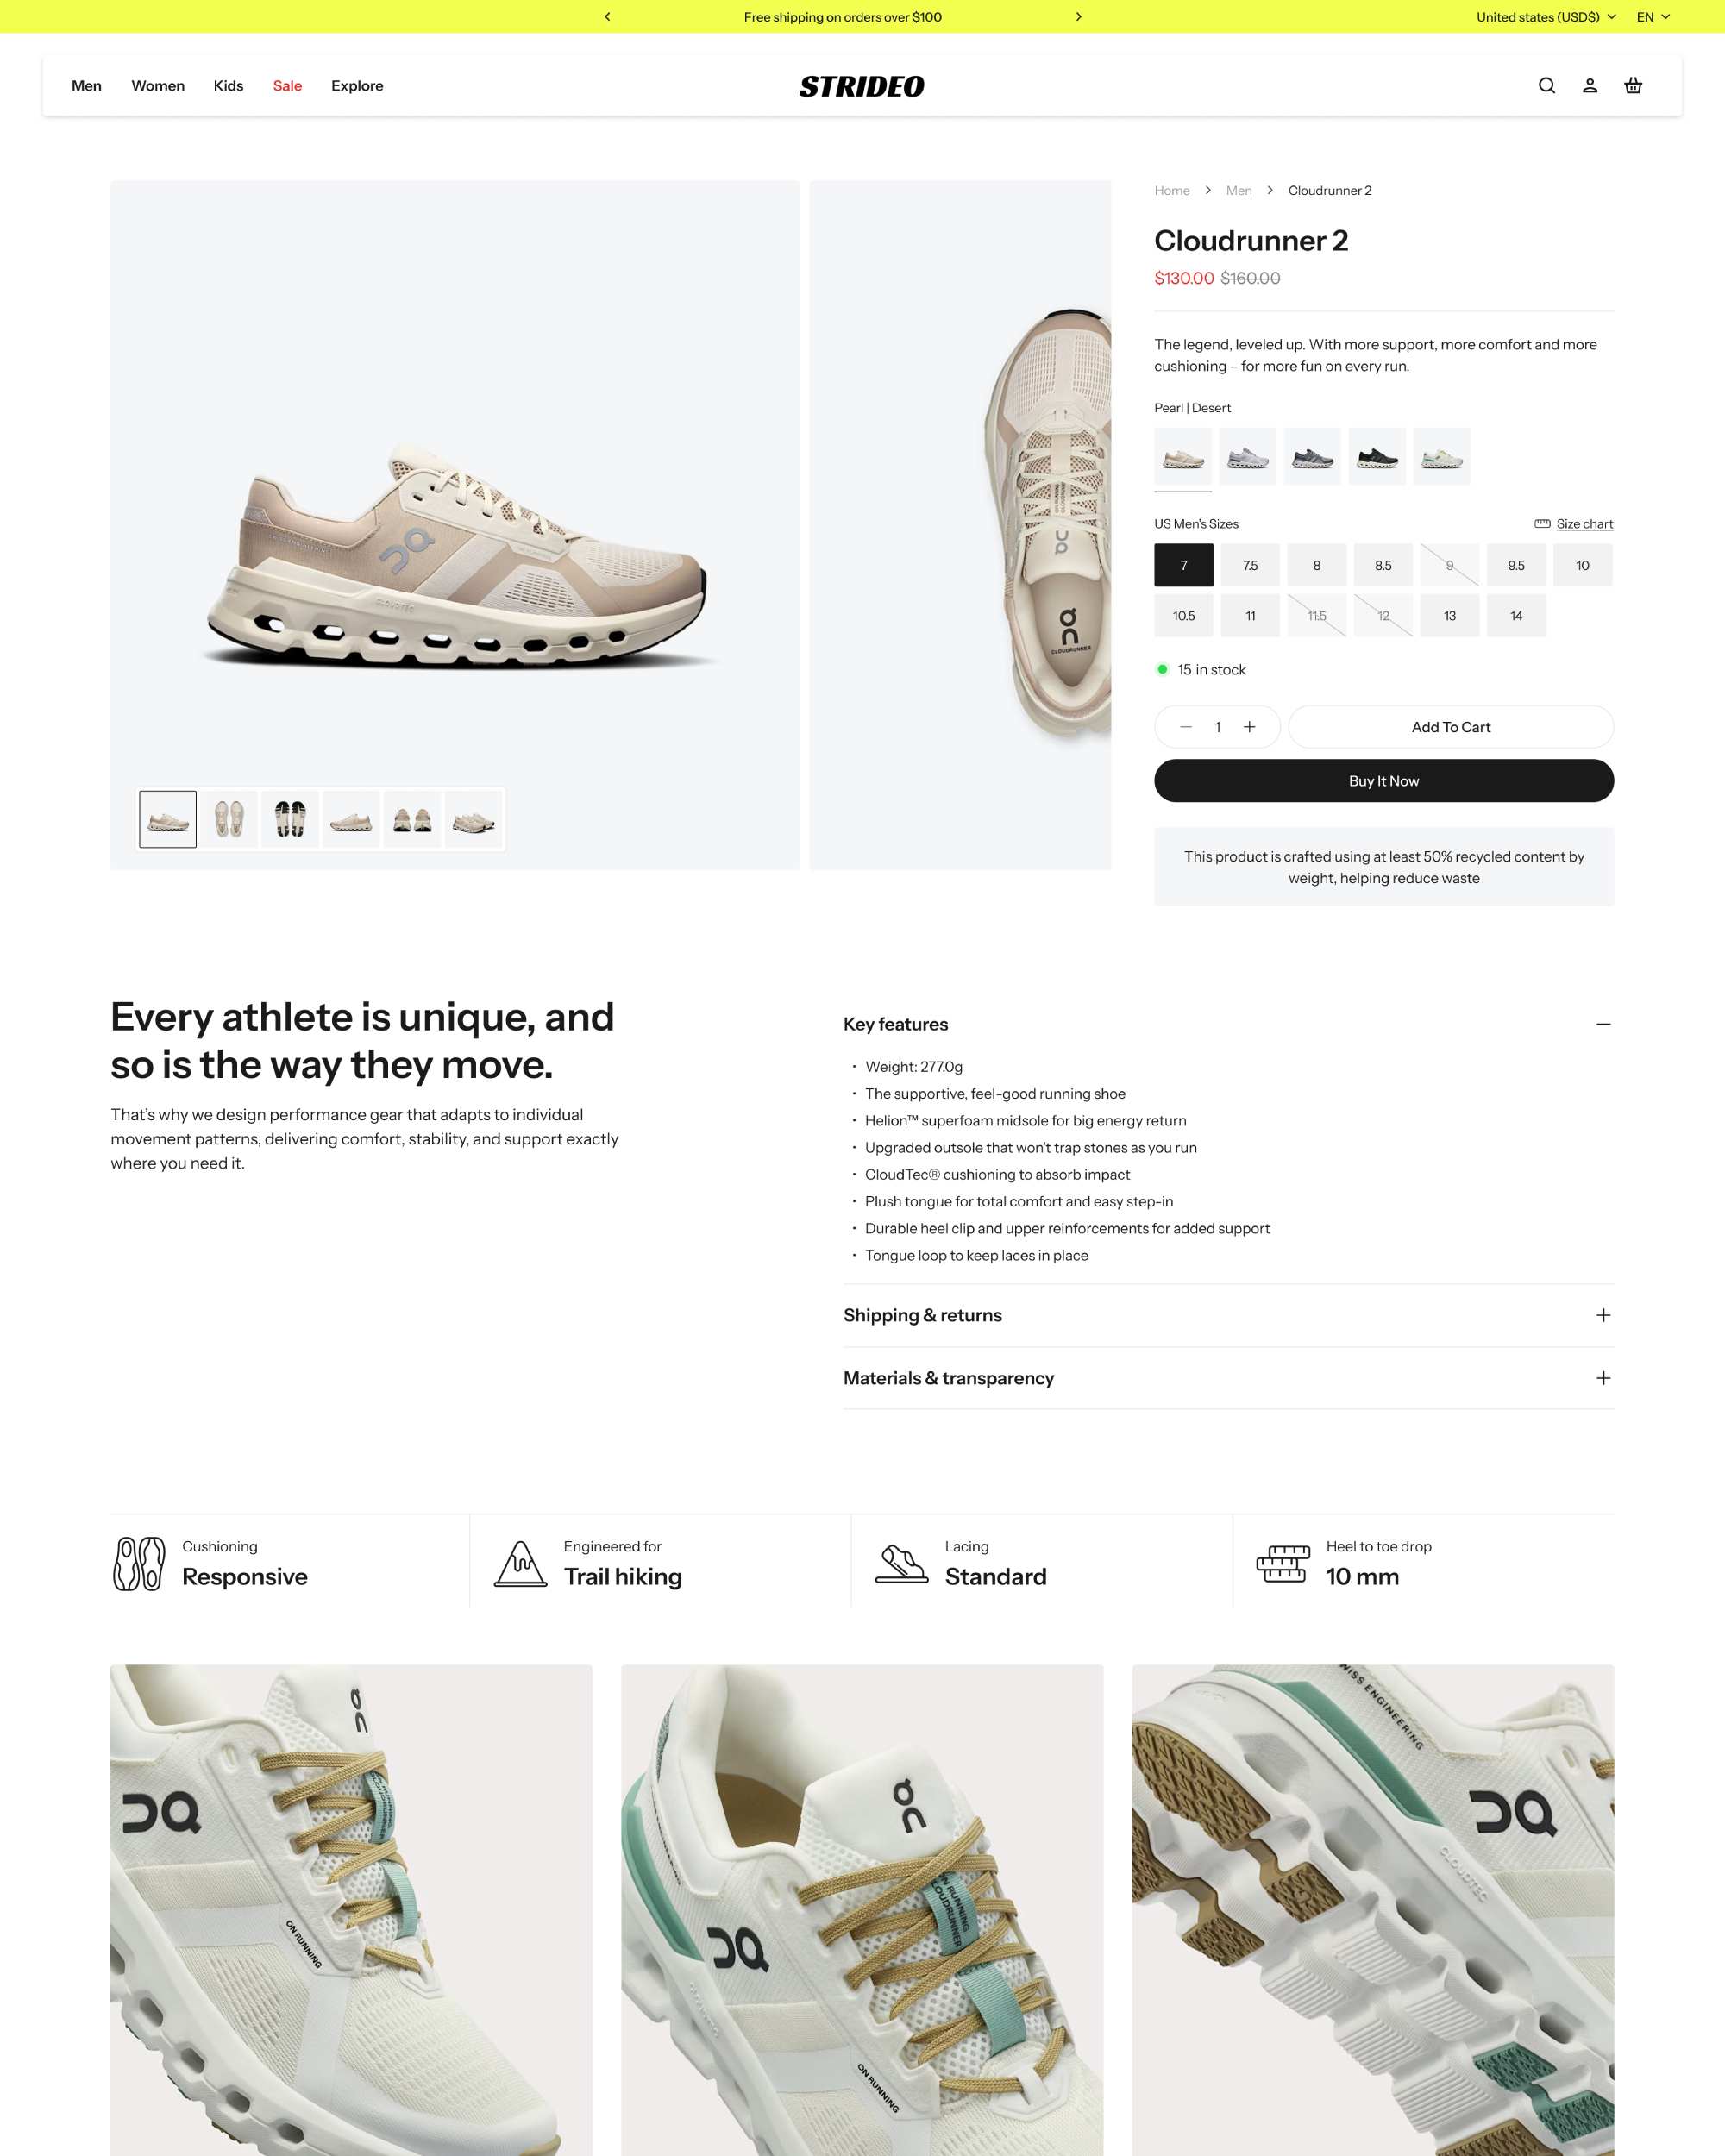Increase quantity with the plus icon
This screenshot has width=1725, height=2156.
coord(1249,727)
